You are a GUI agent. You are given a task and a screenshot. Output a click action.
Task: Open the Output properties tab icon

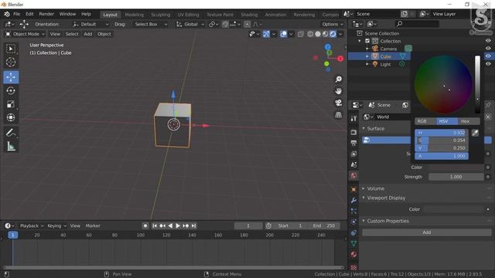353,143
